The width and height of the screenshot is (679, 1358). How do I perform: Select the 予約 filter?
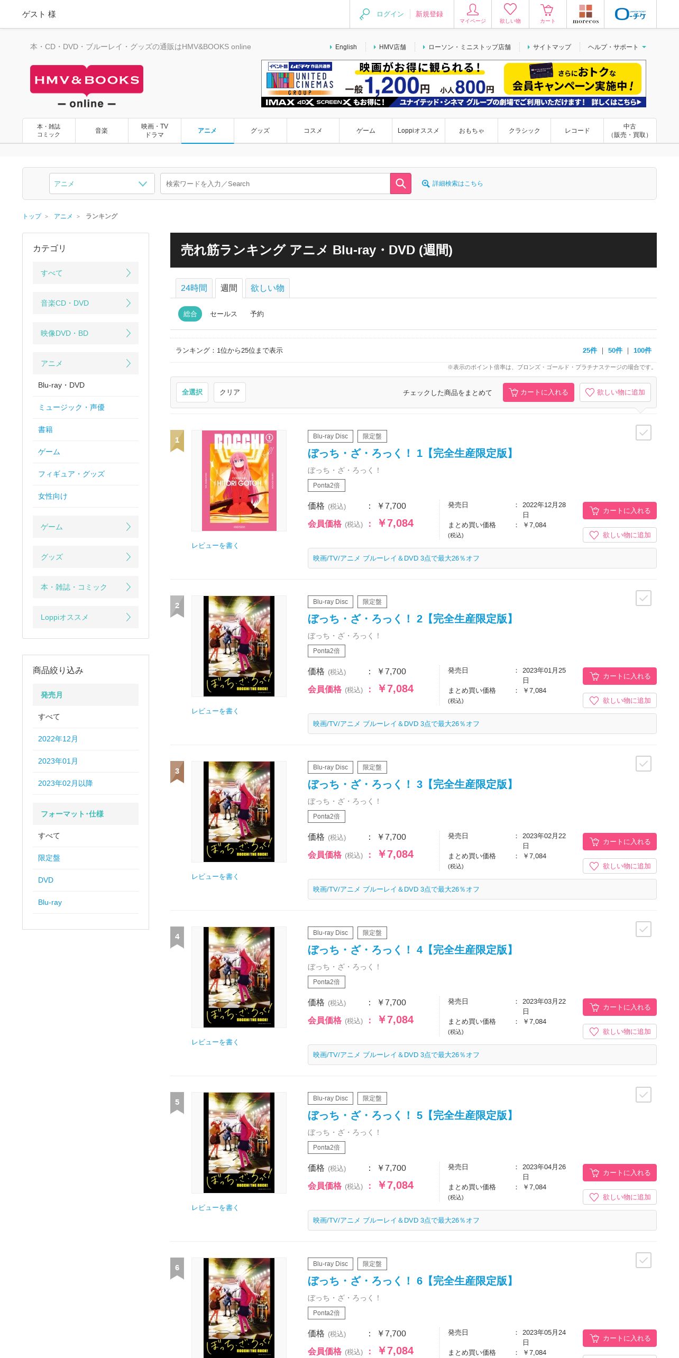click(x=257, y=314)
